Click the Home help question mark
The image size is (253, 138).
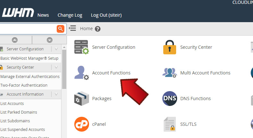(x=98, y=29)
